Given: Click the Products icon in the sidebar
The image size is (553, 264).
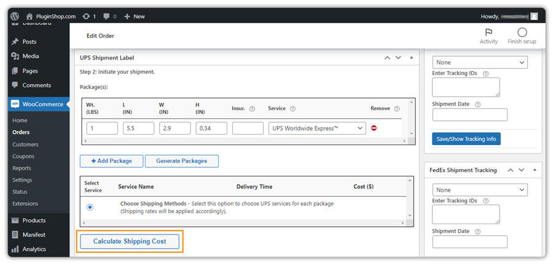Looking at the screenshot, I should point(15,221).
